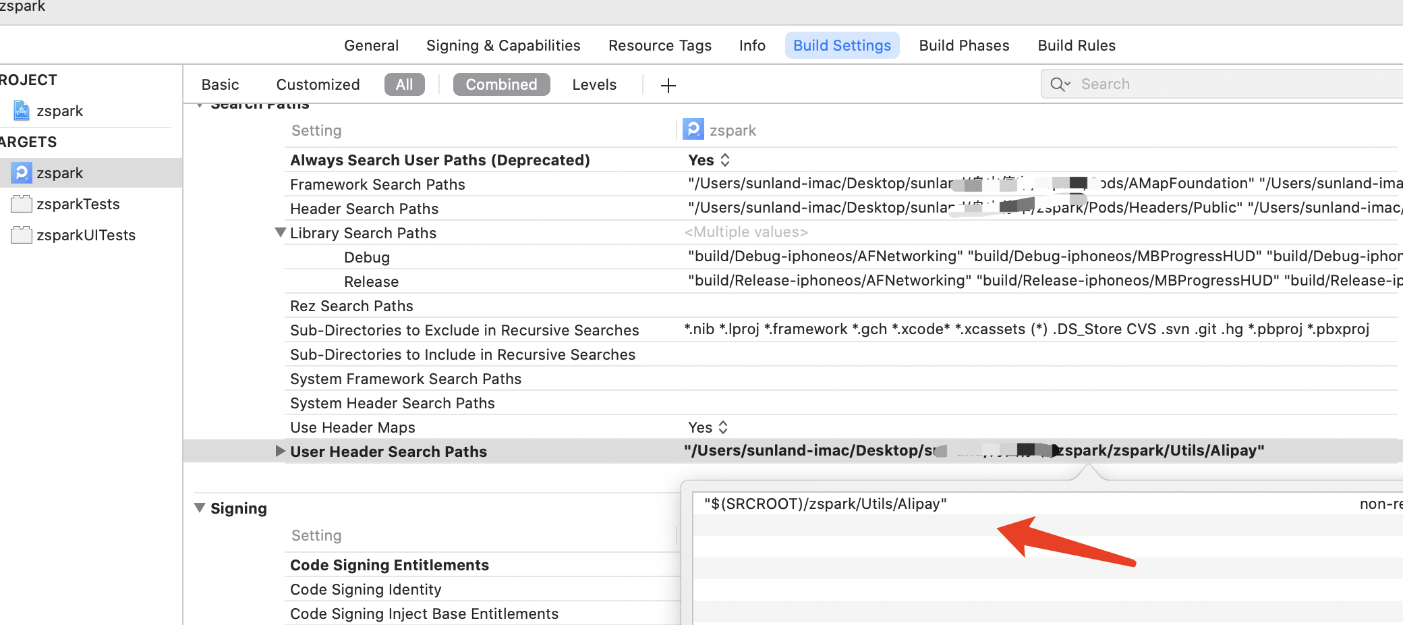Select the zspark target app icon
This screenshot has width=1403, height=625.
(22, 173)
